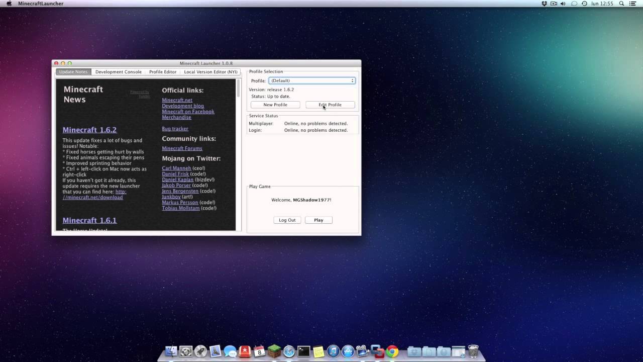The height and width of the screenshot is (362, 643).
Task: Switch to the Update Notes tab
Action: pyautogui.click(x=73, y=72)
